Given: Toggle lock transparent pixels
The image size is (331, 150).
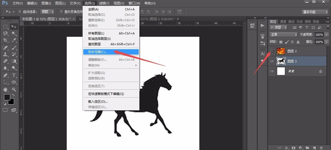Looking at the screenshot, I should tap(281, 42).
